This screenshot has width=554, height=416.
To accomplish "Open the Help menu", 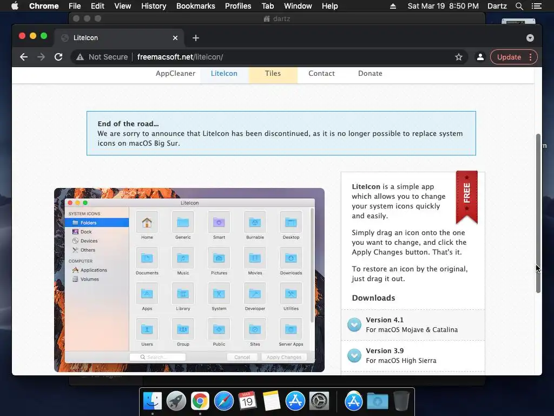I will [x=329, y=6].
